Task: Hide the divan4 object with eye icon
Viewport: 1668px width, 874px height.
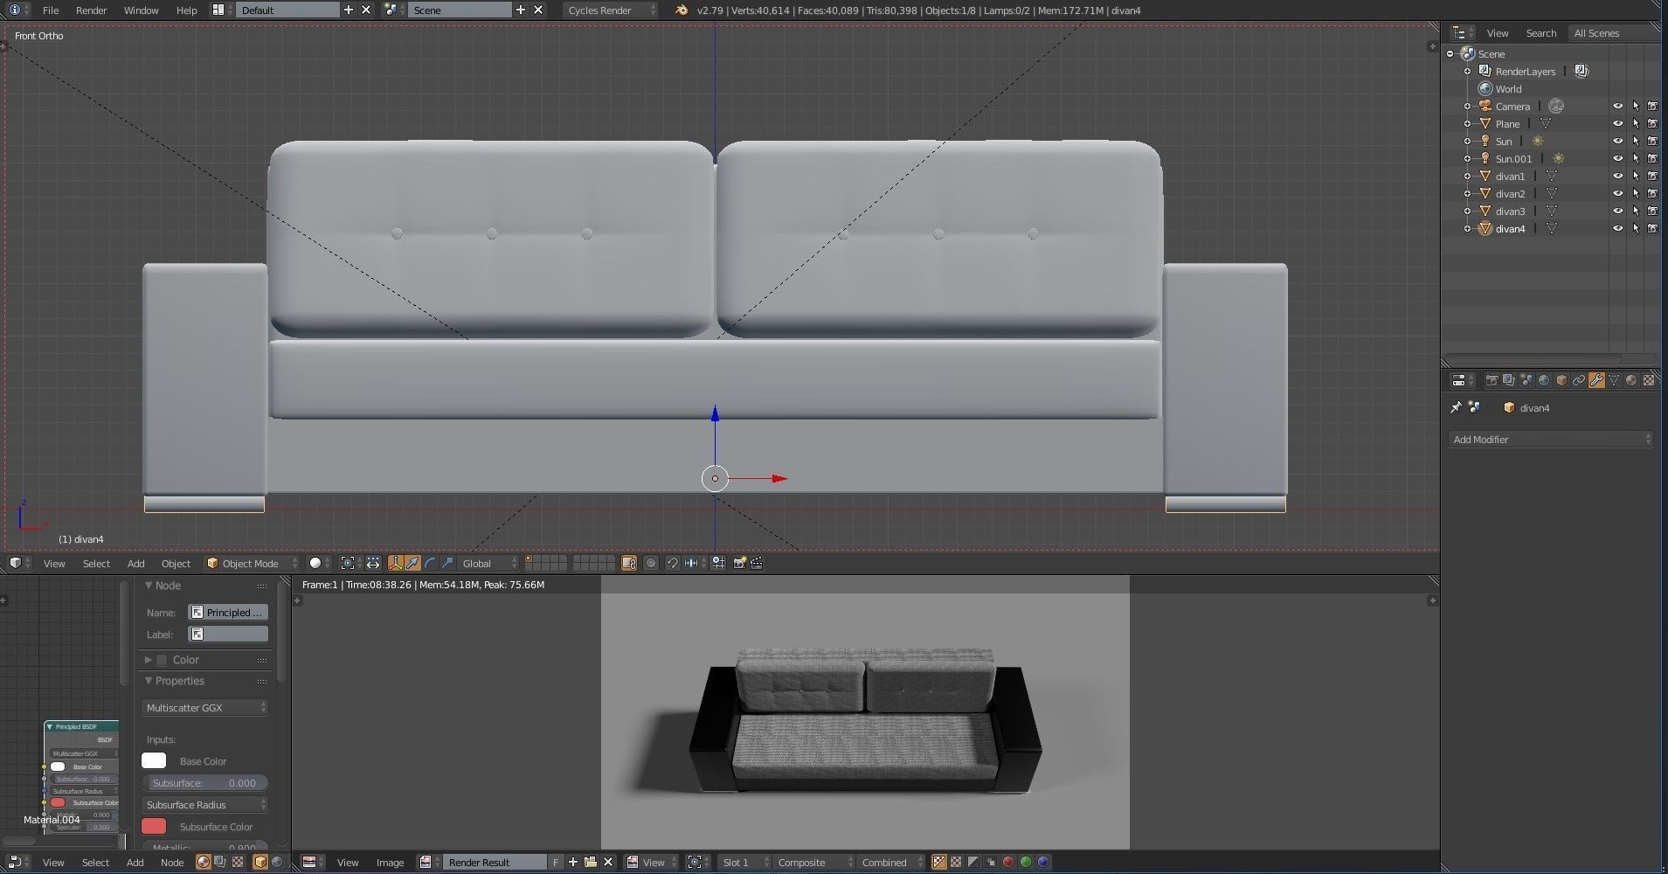Action: pyautogui.click(x=1617, y=229)
